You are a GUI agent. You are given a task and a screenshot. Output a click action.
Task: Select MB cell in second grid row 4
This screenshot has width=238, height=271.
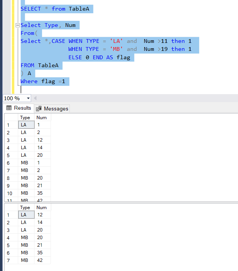[26, 238]
